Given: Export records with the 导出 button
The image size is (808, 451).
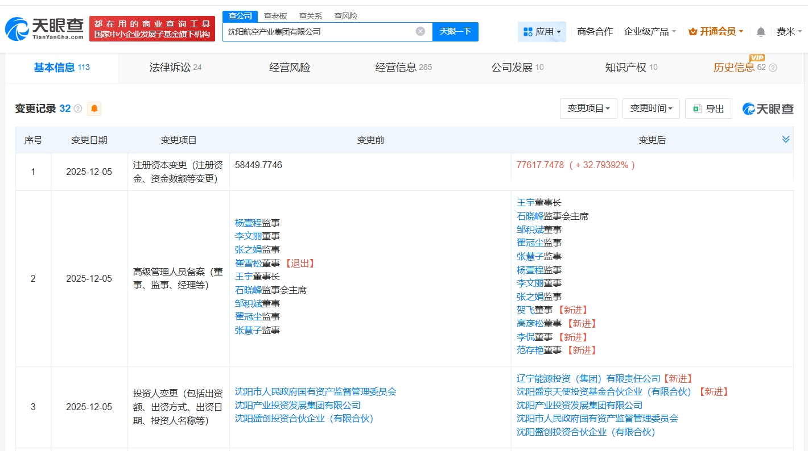Looking at the screenshot, I should [708, 108].
